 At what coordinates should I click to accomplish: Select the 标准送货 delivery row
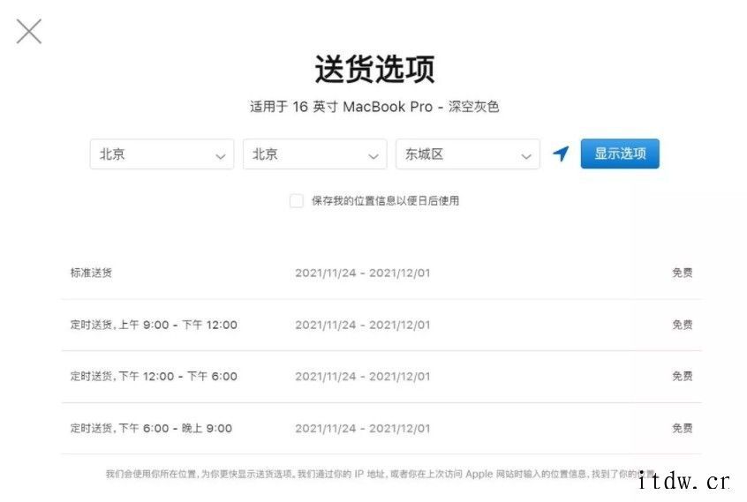(381, 273)
